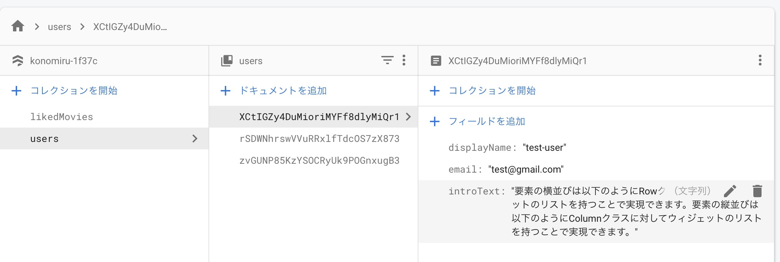Start a collection in the root column
Screen dimensions: 780x262
point(64,91)
